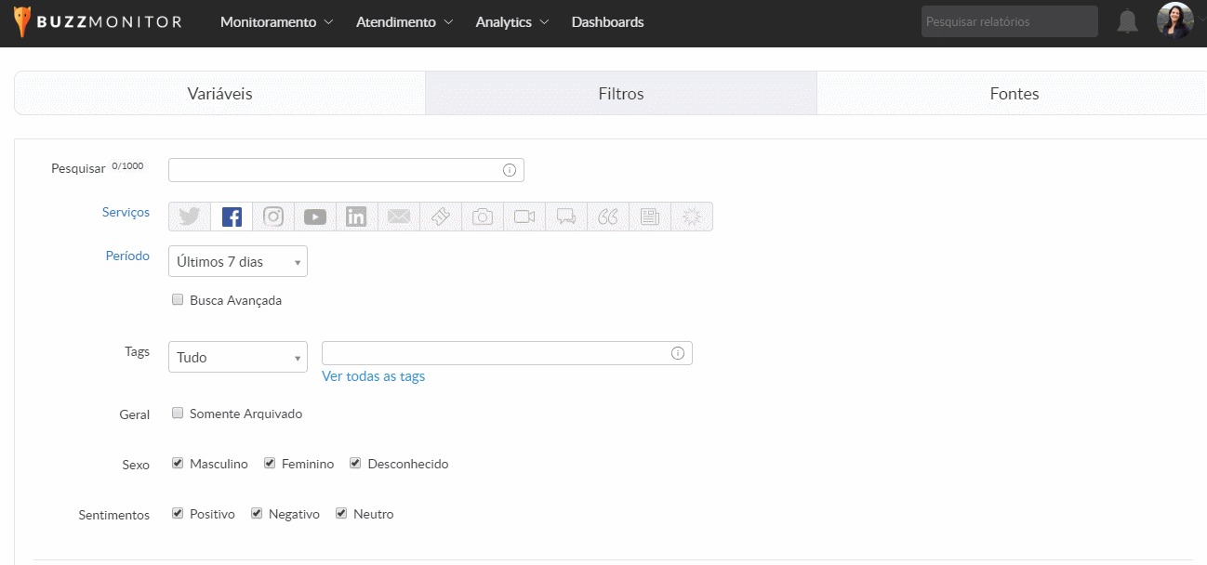Select the news article service icon

[650, 217]
